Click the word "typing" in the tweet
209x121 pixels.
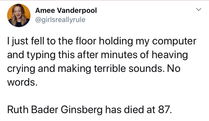click(x=41, y=55)
